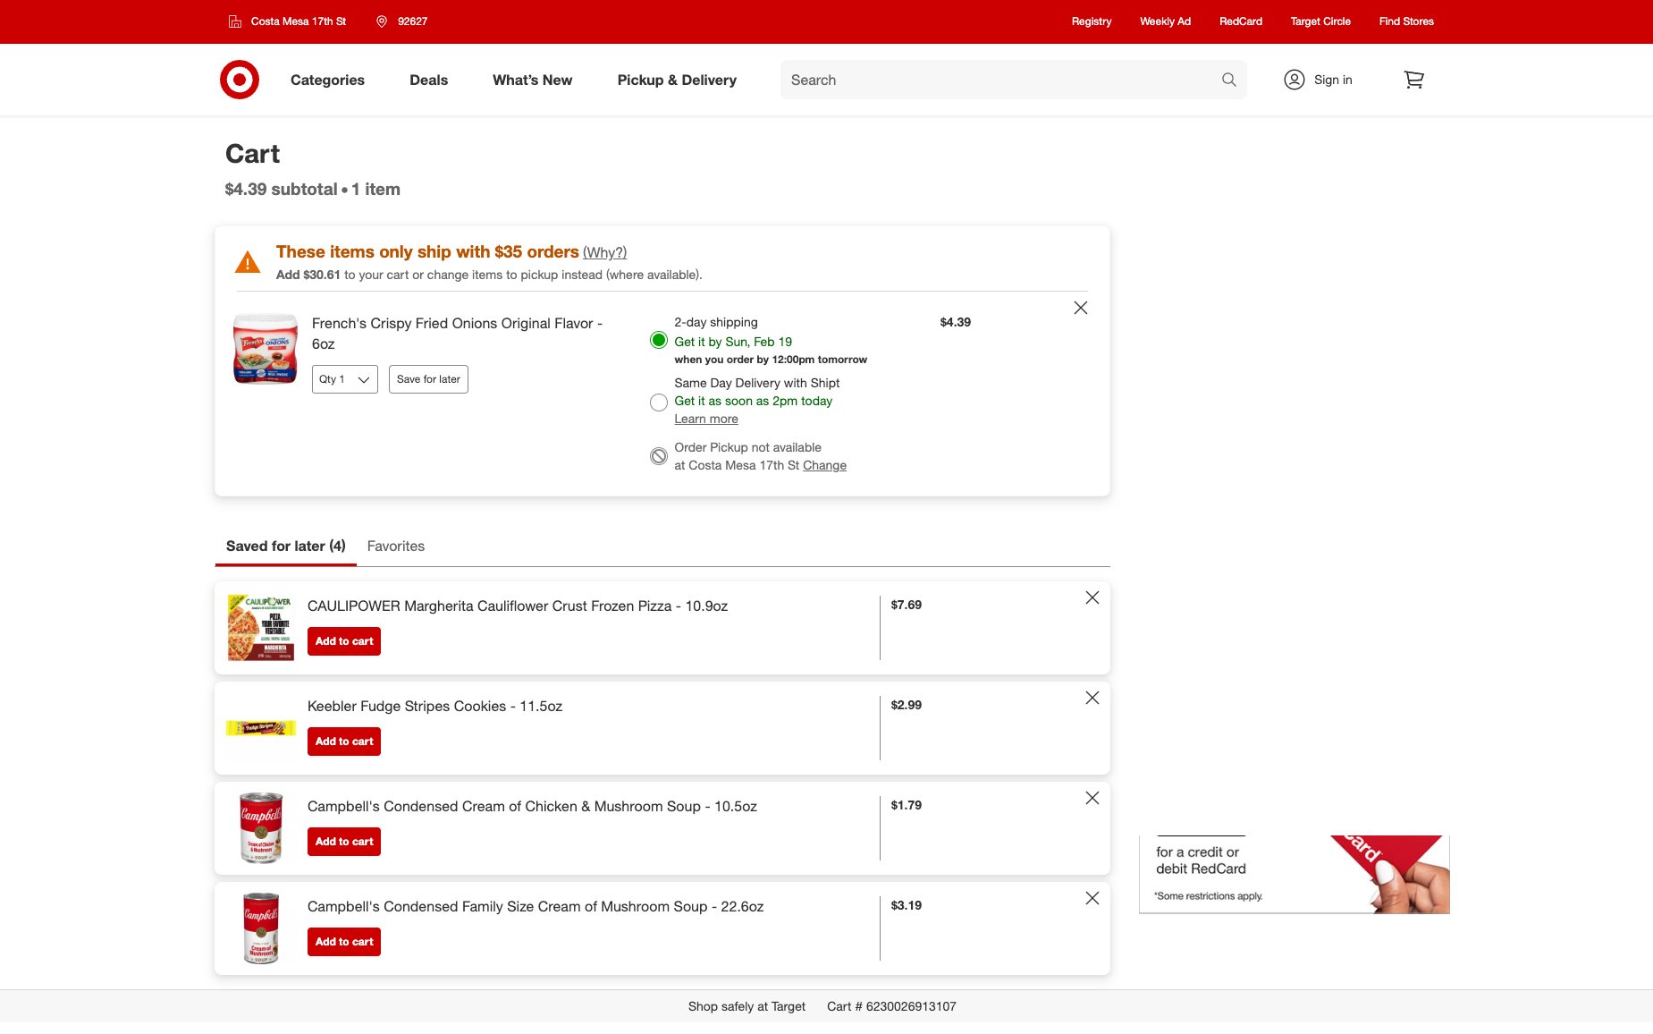Select the 2-day shipping option
This screenshot has width=1653, height=1034.
pos(659,340)
